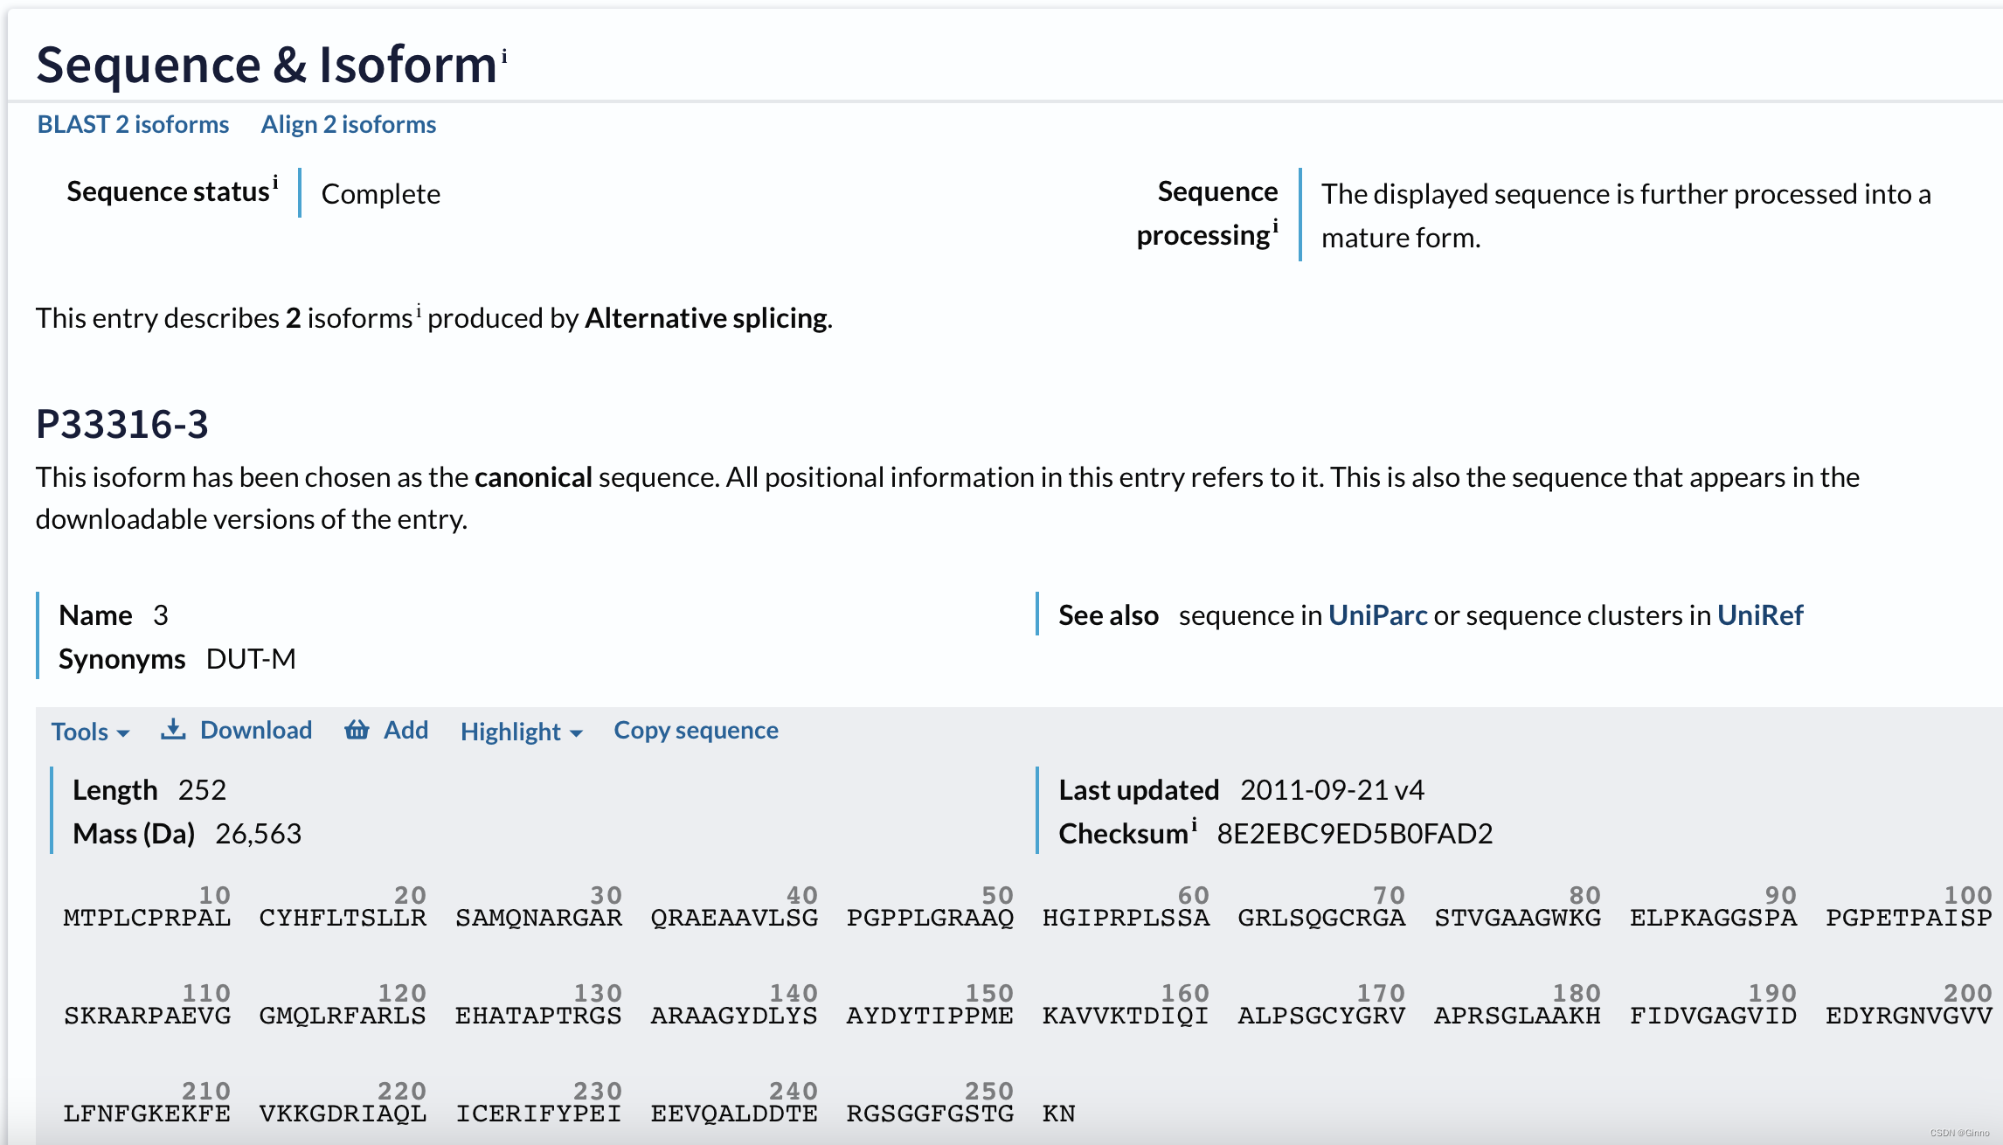Click sequence block CYHFLTSLLR

click(x=343, y=918)
